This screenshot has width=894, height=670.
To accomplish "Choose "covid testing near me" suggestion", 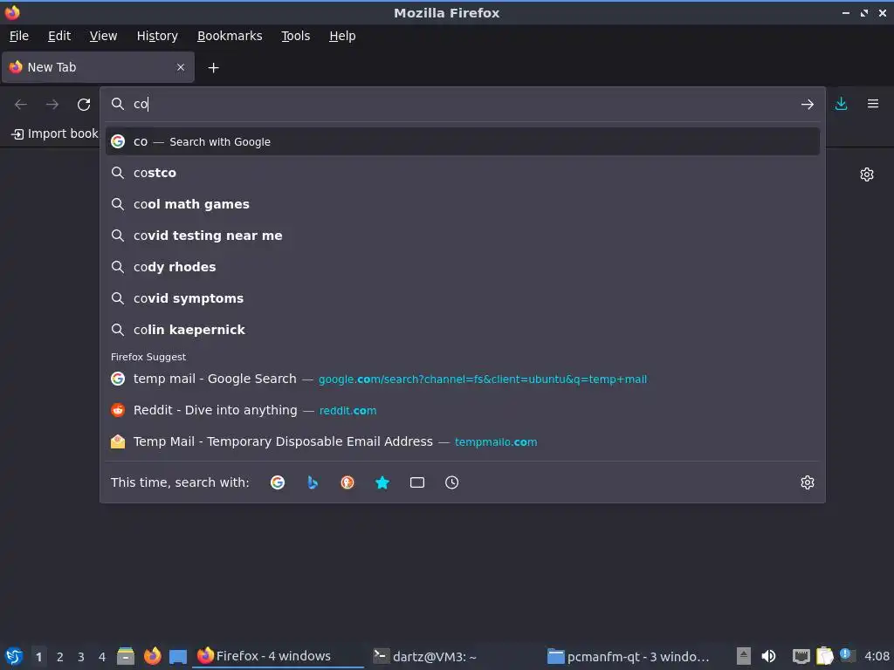I will (463, 236).
